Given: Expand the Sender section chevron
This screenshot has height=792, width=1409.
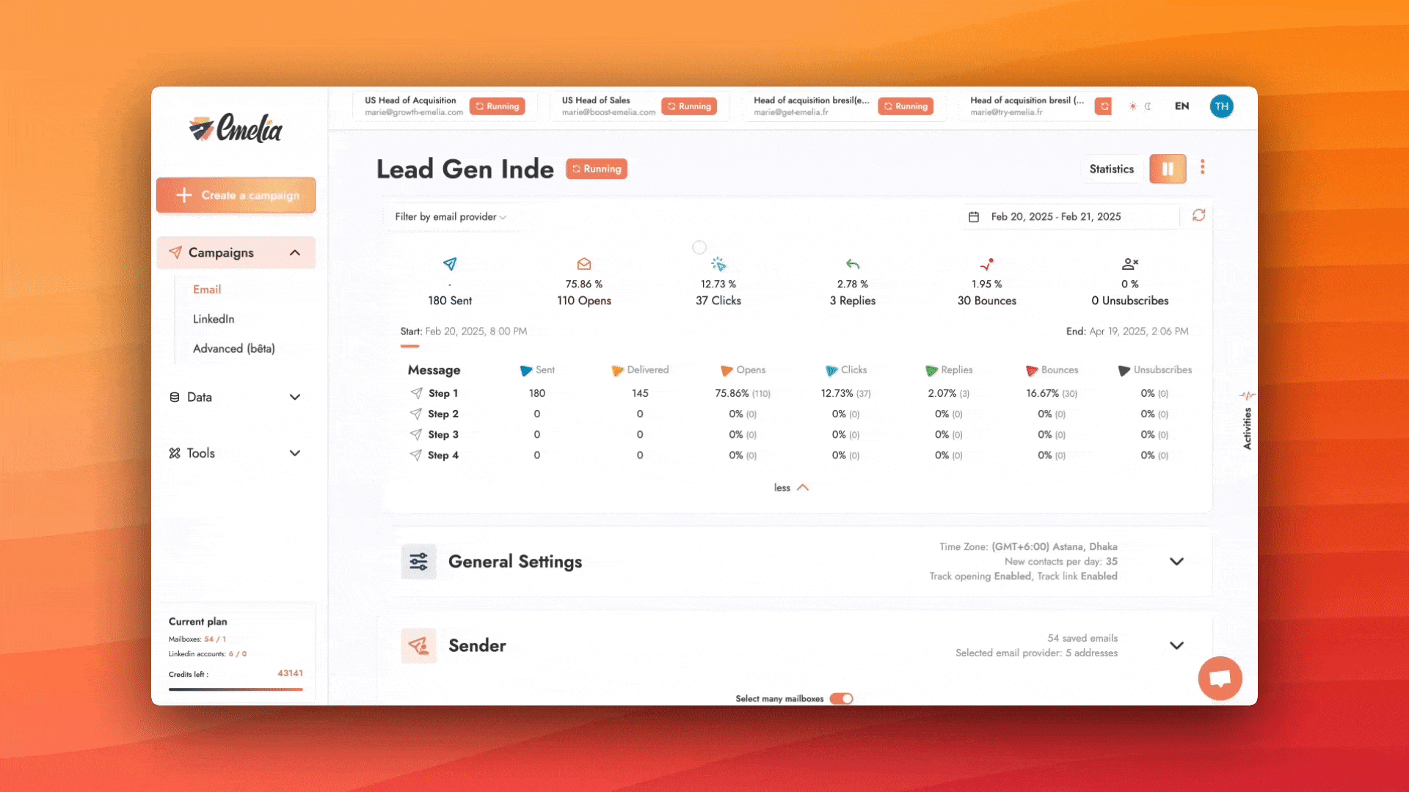Looking at the screenshot, I should (1176, 645).
